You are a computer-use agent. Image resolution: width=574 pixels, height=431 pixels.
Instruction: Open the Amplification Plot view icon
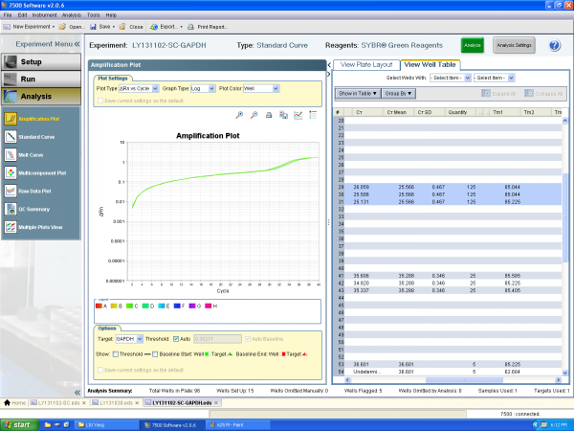[x=11, y=119]
